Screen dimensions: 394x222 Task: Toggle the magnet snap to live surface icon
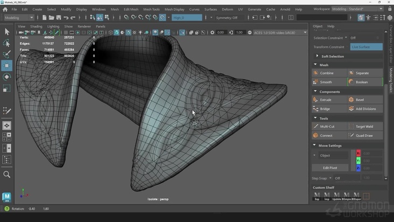pos(163,18)
